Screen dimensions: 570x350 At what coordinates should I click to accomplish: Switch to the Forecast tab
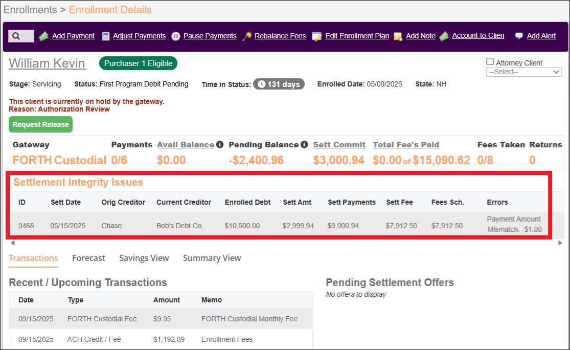[88, 258]
